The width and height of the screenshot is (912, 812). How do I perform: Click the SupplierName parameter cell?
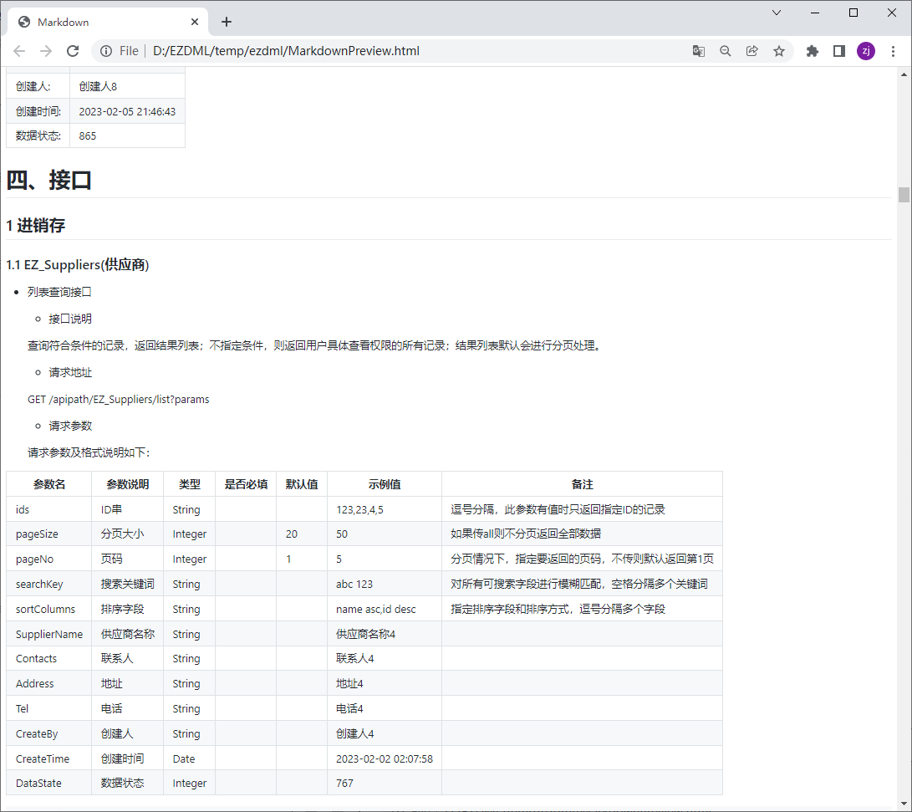coord(48,634)
